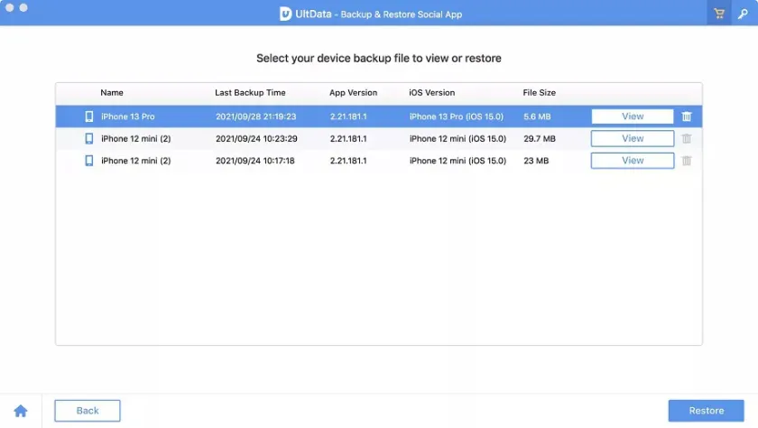Delete the iPhone 13 Pro backup
This screenshot has width=758, height=428.
687,116
